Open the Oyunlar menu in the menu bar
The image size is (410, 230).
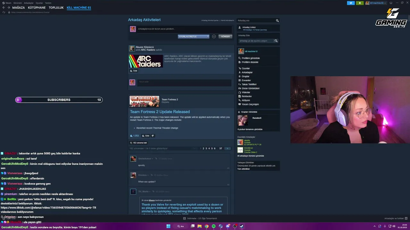click(39, 3)
